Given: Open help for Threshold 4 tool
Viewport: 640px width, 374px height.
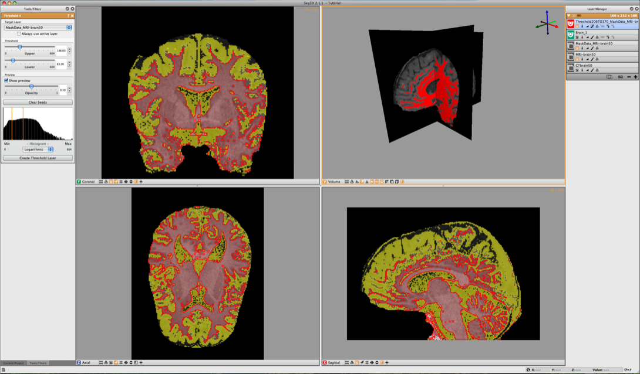Looking at the screenshot, I should coord(68,15).
